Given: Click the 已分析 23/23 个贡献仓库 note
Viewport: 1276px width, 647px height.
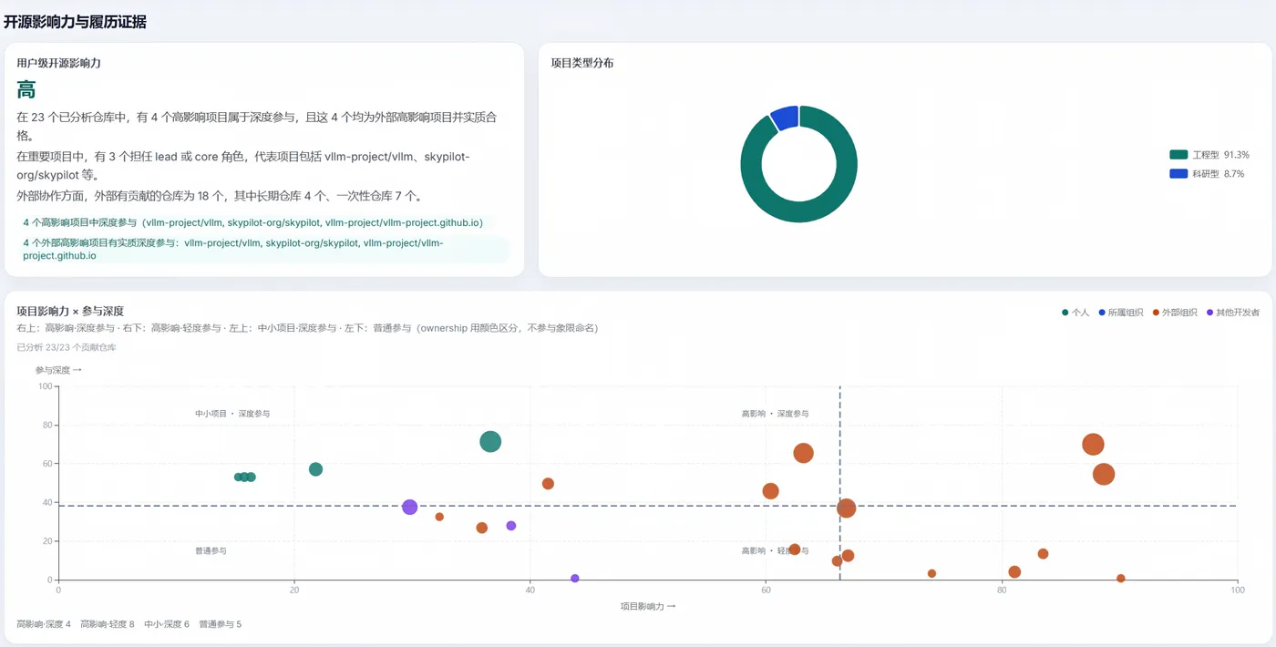Looking at the screenshot, I should click(x=67, y=347).
